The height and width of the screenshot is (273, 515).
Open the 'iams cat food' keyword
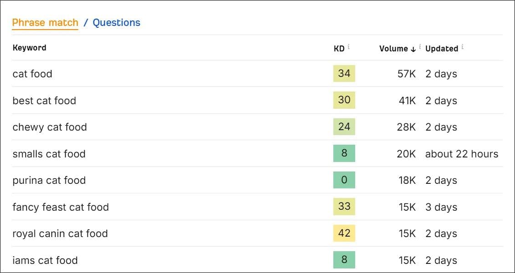[45, 260]
